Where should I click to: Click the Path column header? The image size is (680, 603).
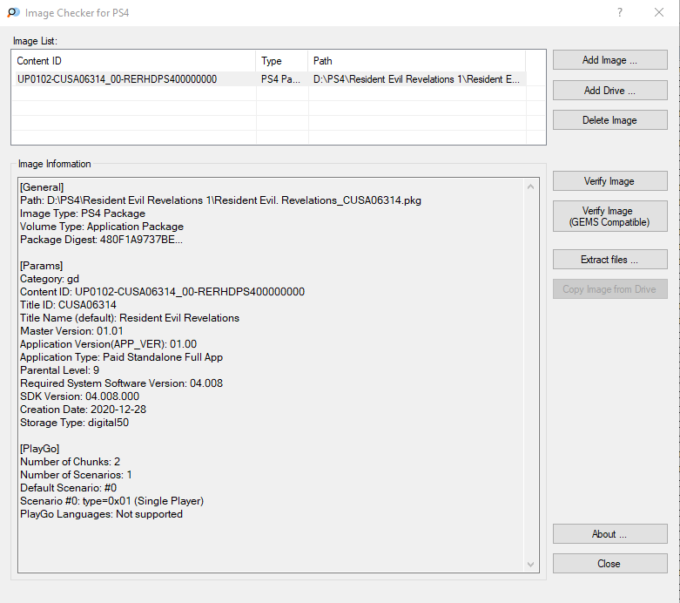tap(416, 61)
